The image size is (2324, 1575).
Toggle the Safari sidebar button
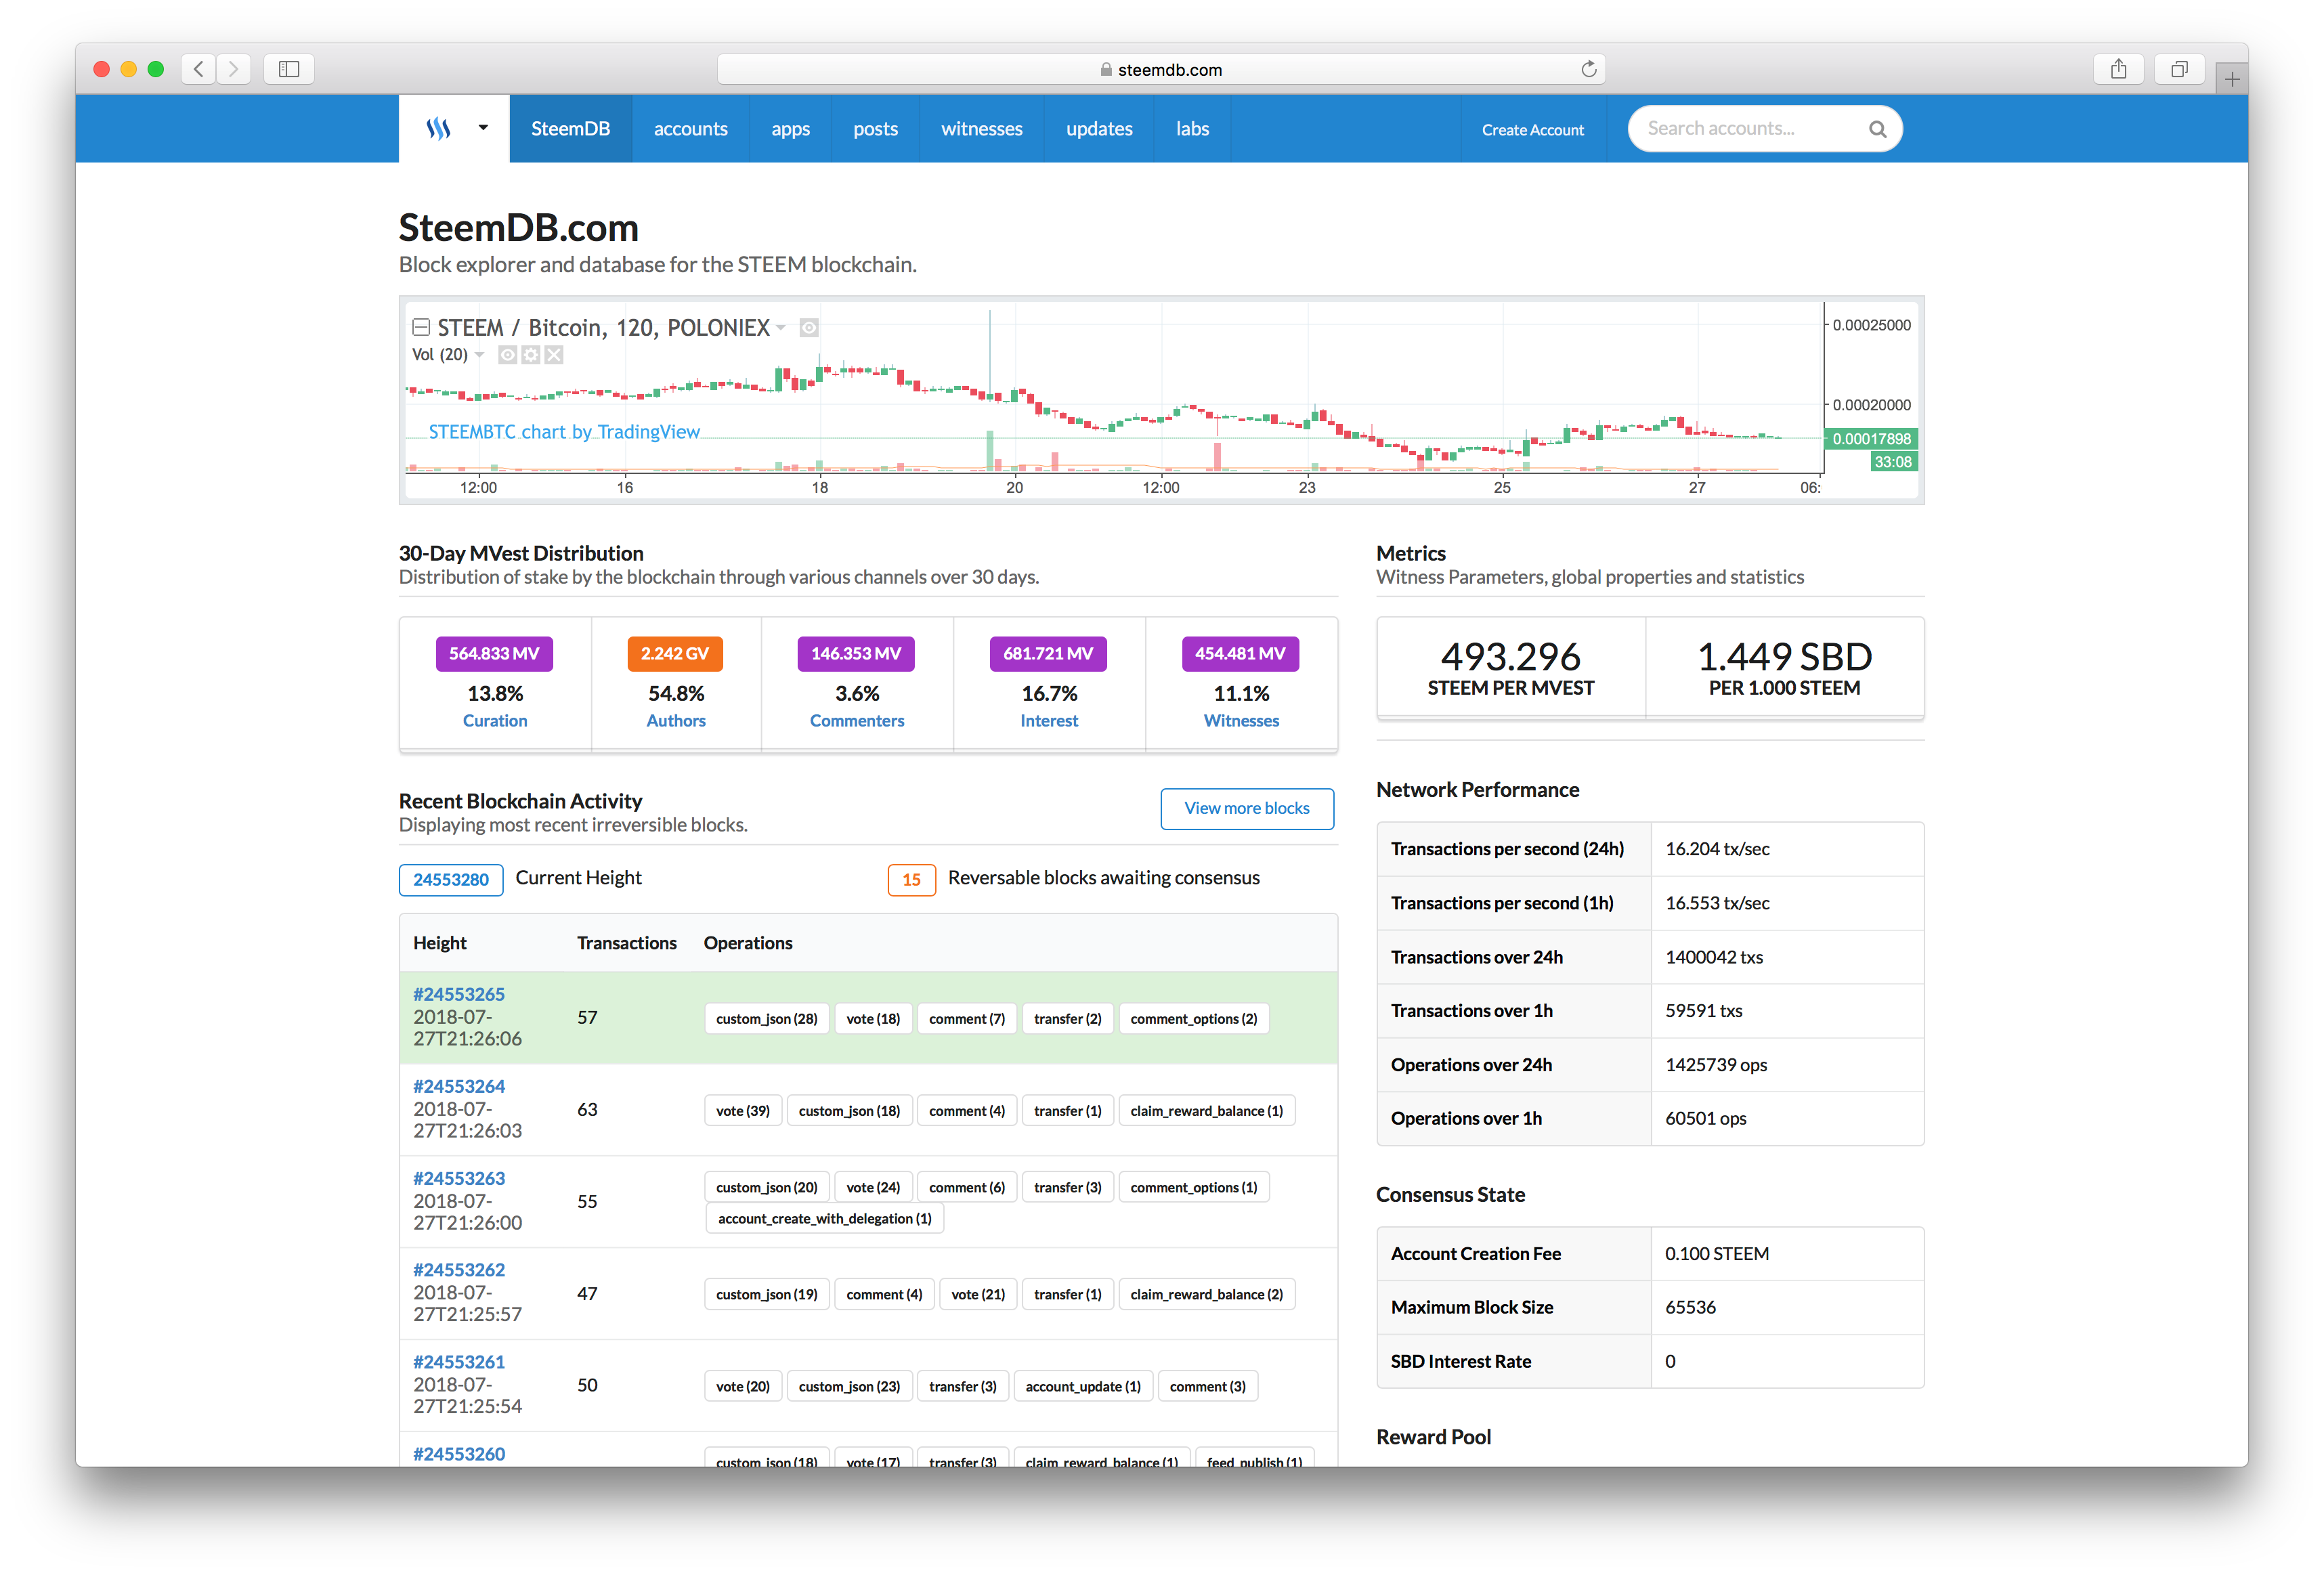coord(289,69)
